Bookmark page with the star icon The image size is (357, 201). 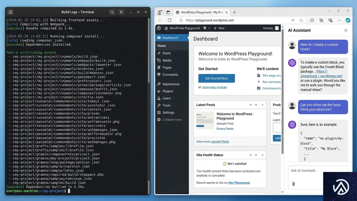(301, 20)
